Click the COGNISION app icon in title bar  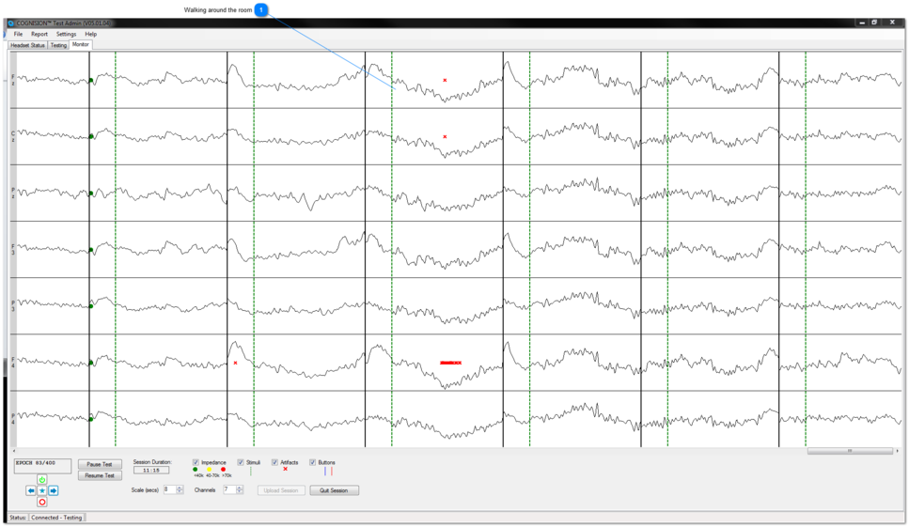pyautogui.click(x=11, y=23)
